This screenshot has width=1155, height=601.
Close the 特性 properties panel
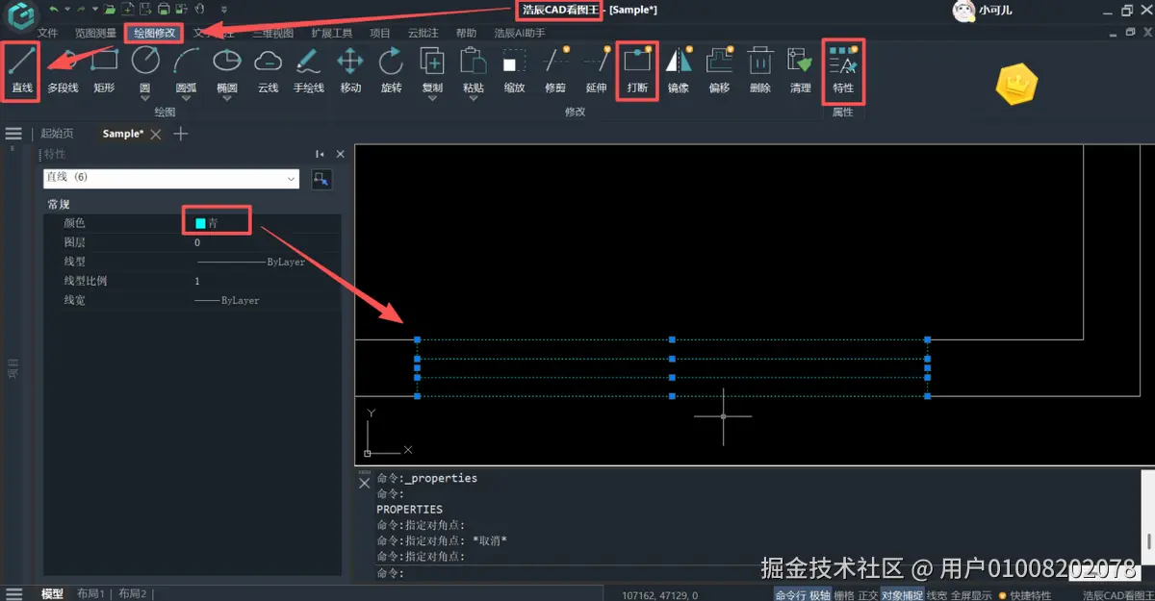340,154
